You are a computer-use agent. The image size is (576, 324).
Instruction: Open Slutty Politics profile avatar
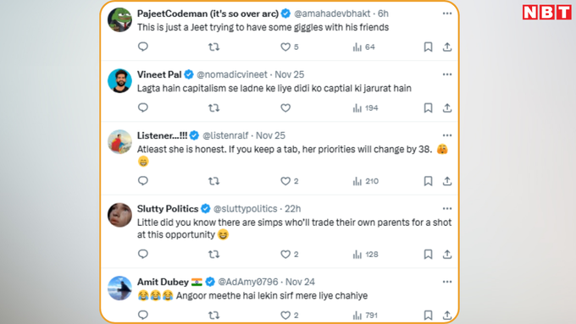(119, 215)
